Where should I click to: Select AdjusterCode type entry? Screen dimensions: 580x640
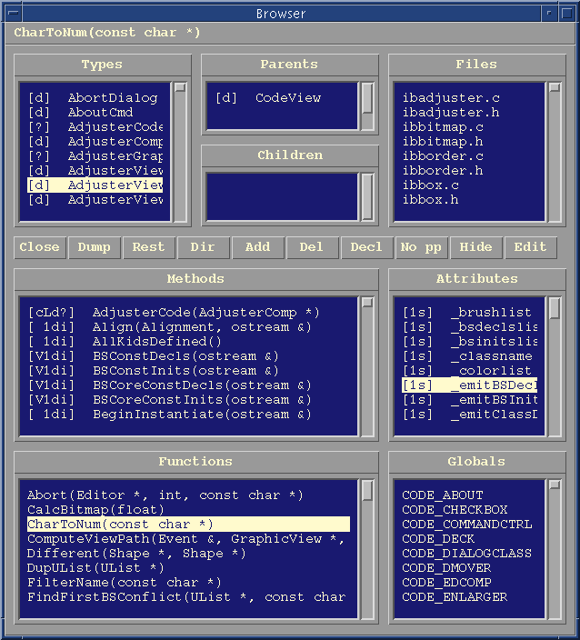pos(95,127)
